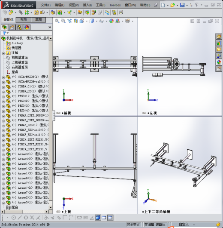Open the Section View tool icon
223x228 pixels.
tap(75, 21)
